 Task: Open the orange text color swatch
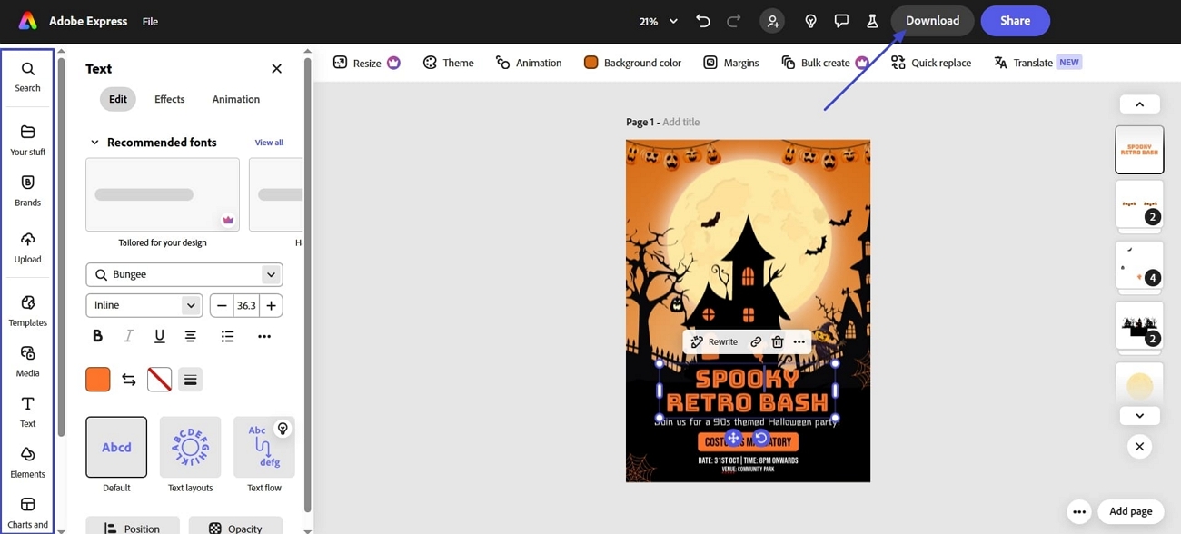click(97, 379)
